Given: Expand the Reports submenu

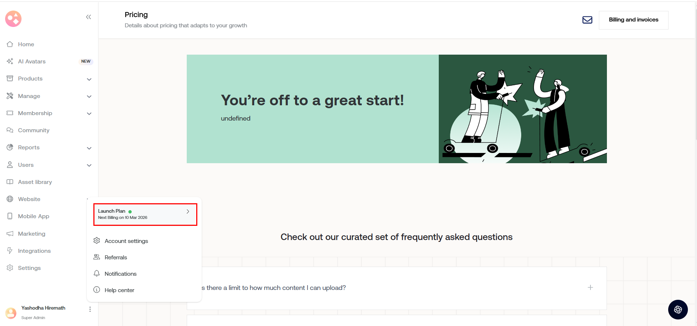Looking at the screenshot, I should [89, 148].
